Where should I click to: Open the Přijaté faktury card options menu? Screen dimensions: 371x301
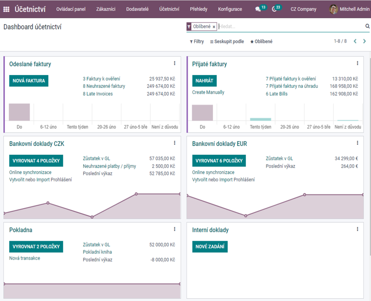click(357, 63)
